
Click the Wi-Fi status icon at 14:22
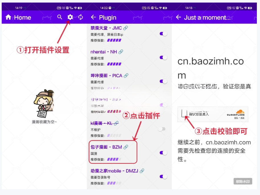click(161, 8)
